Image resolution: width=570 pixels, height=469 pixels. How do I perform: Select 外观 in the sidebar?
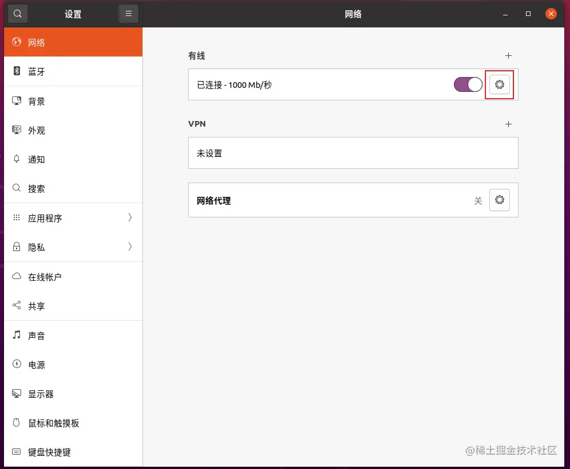pyautogui.click(x=73, y=130)
